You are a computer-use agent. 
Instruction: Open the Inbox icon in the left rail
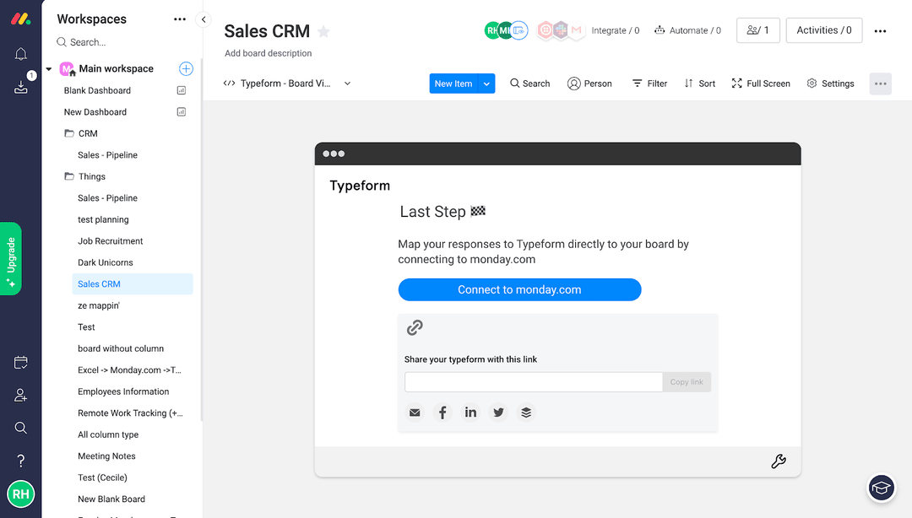tap(20, 86)
